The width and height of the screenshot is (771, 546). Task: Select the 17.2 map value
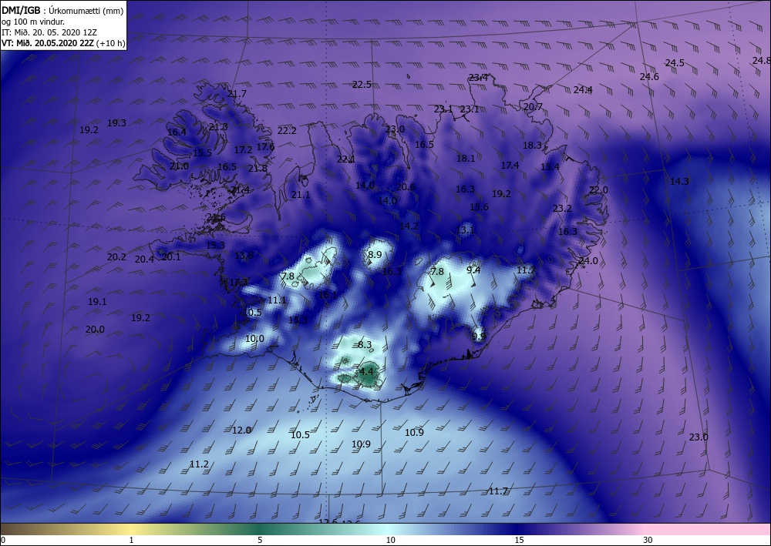tap(243, 149)
